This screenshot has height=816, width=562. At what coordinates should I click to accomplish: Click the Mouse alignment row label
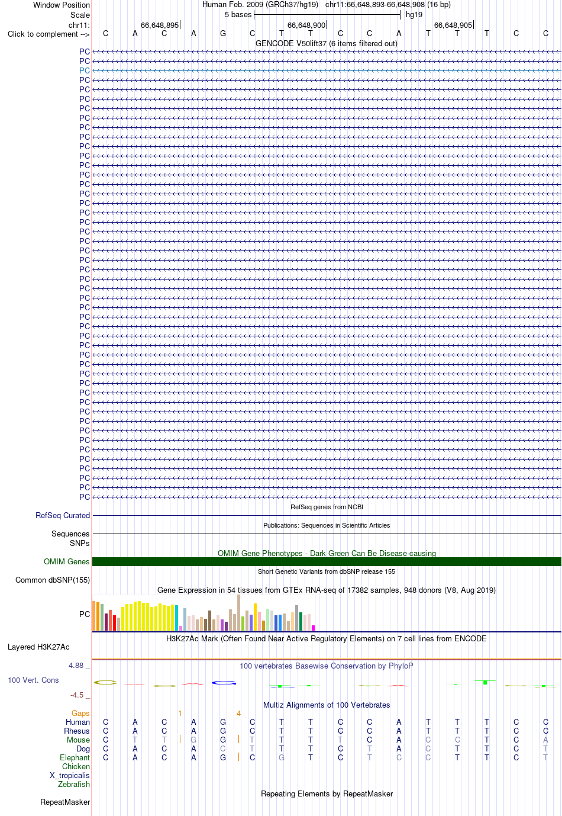pos(78,740)
